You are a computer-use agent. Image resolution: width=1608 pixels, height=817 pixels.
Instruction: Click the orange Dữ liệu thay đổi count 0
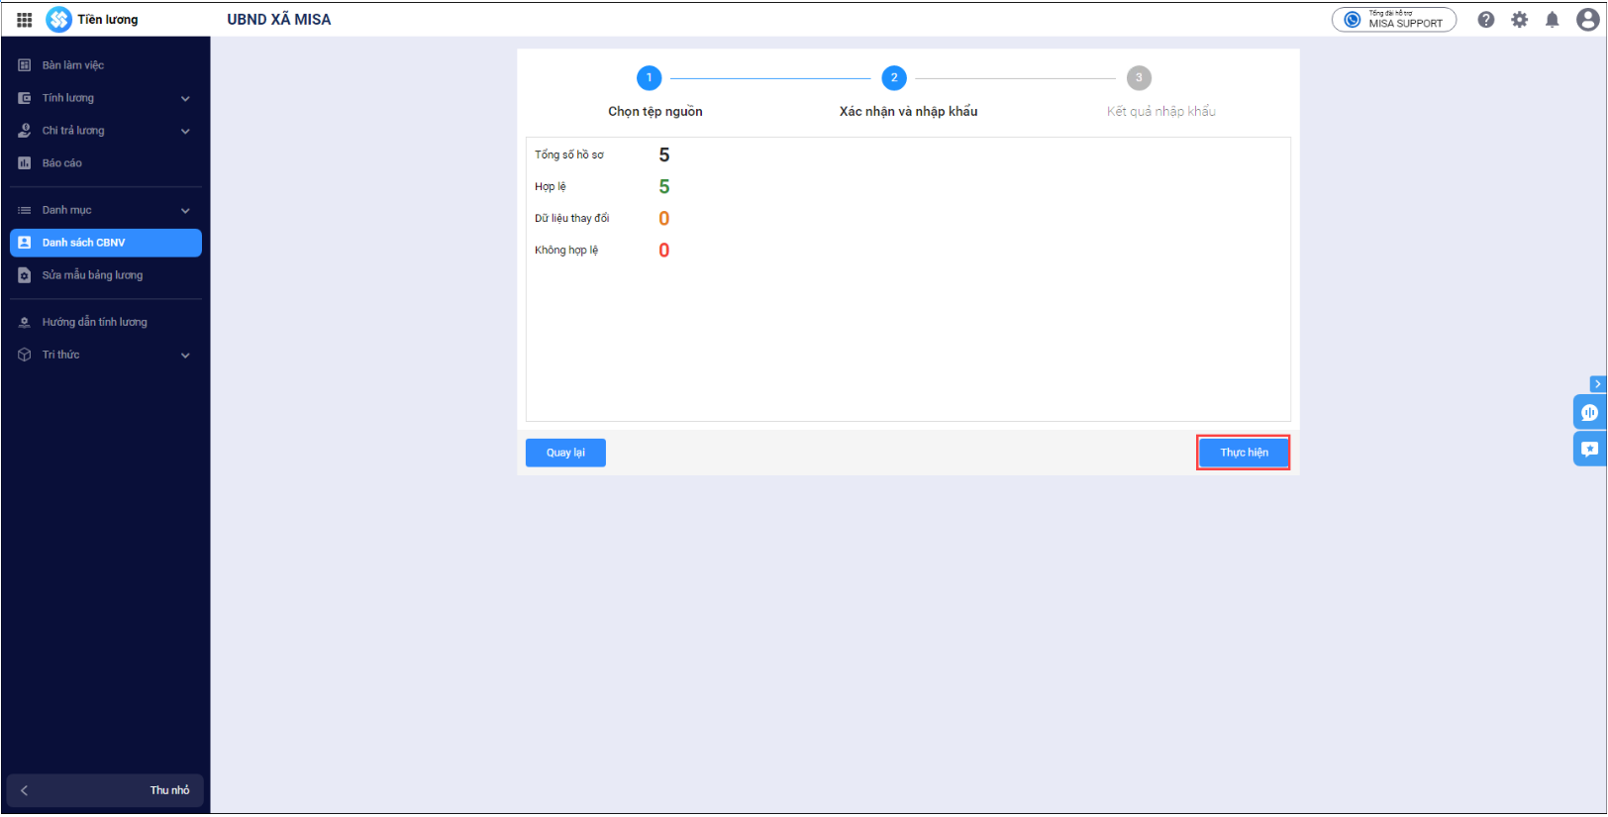[664, 219]
